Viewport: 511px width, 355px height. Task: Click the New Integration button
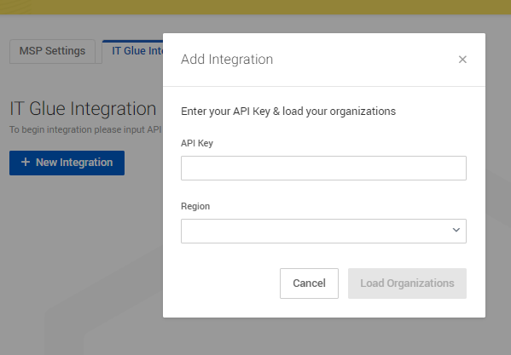point(67,163)
